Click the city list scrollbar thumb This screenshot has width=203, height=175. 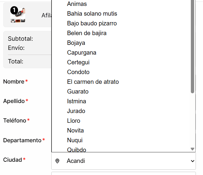(192, 46)
